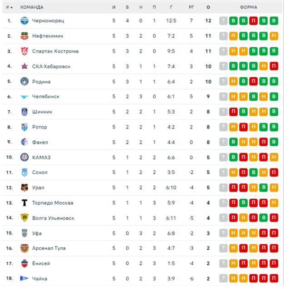Click the ФОРМА column header
Viewport: 284px width, 286px height.
pos(248,7)
